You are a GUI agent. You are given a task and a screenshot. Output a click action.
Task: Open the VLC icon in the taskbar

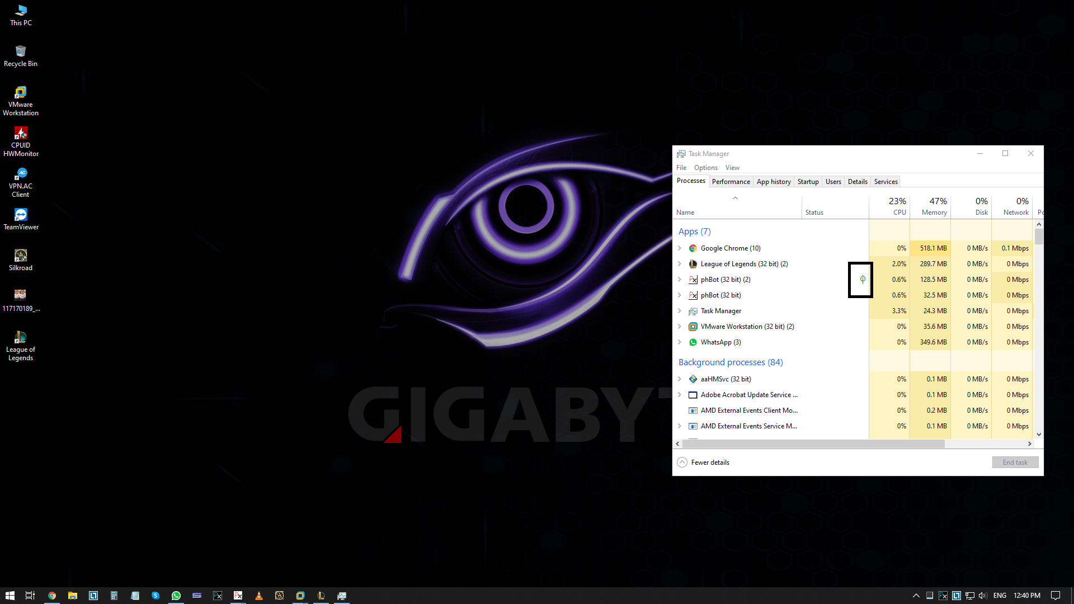258,596
